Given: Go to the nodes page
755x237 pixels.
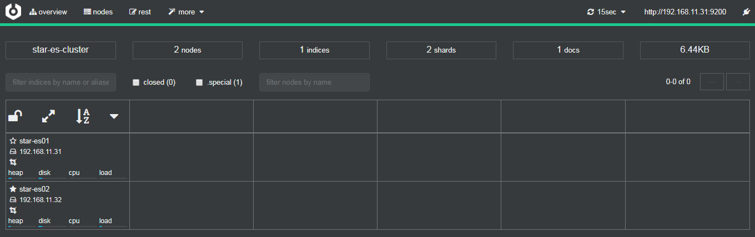Looking at the screenshot, I should 98,12.
